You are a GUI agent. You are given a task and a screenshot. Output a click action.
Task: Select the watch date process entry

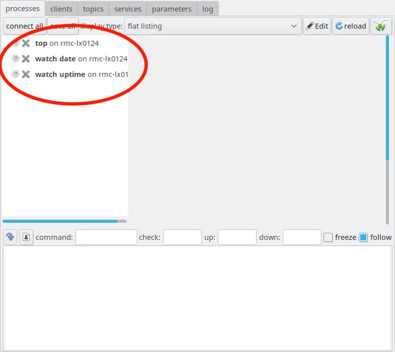pos(82,59)
